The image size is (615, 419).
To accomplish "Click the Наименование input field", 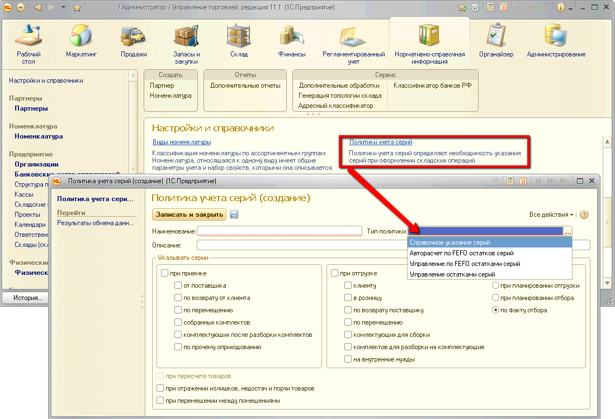I will tap(279, 231).
